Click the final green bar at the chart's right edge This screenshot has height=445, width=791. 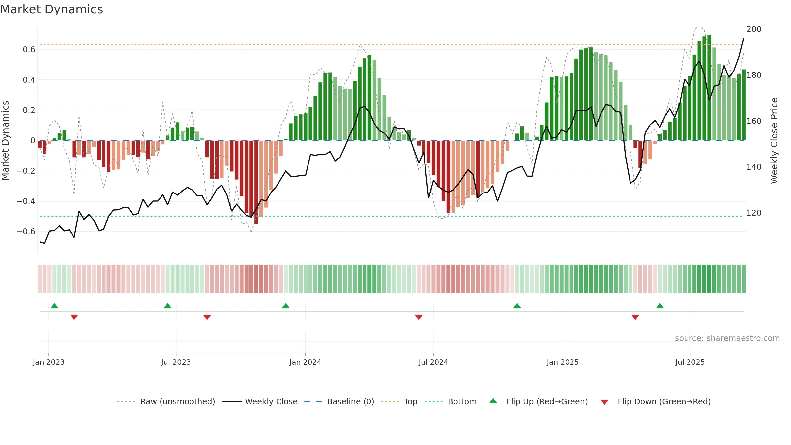click(744, 105)
